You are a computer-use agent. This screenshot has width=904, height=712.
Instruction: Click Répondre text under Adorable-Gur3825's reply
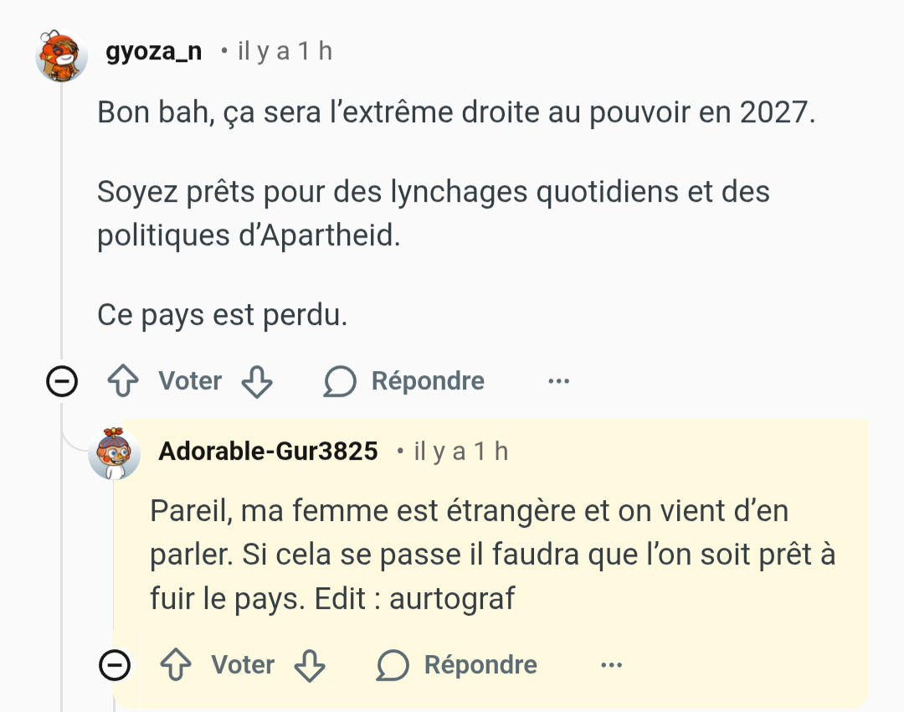tap(480, 666)
